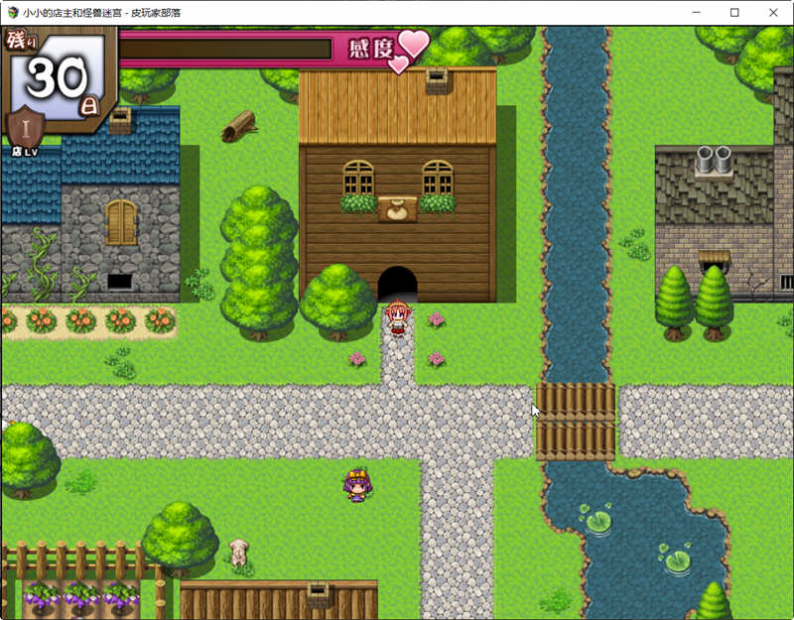This screenshot has width=794, height=620.
Task: Click the purple grape vines in garden
Action: pyautogui.click(x=82, y=594)
